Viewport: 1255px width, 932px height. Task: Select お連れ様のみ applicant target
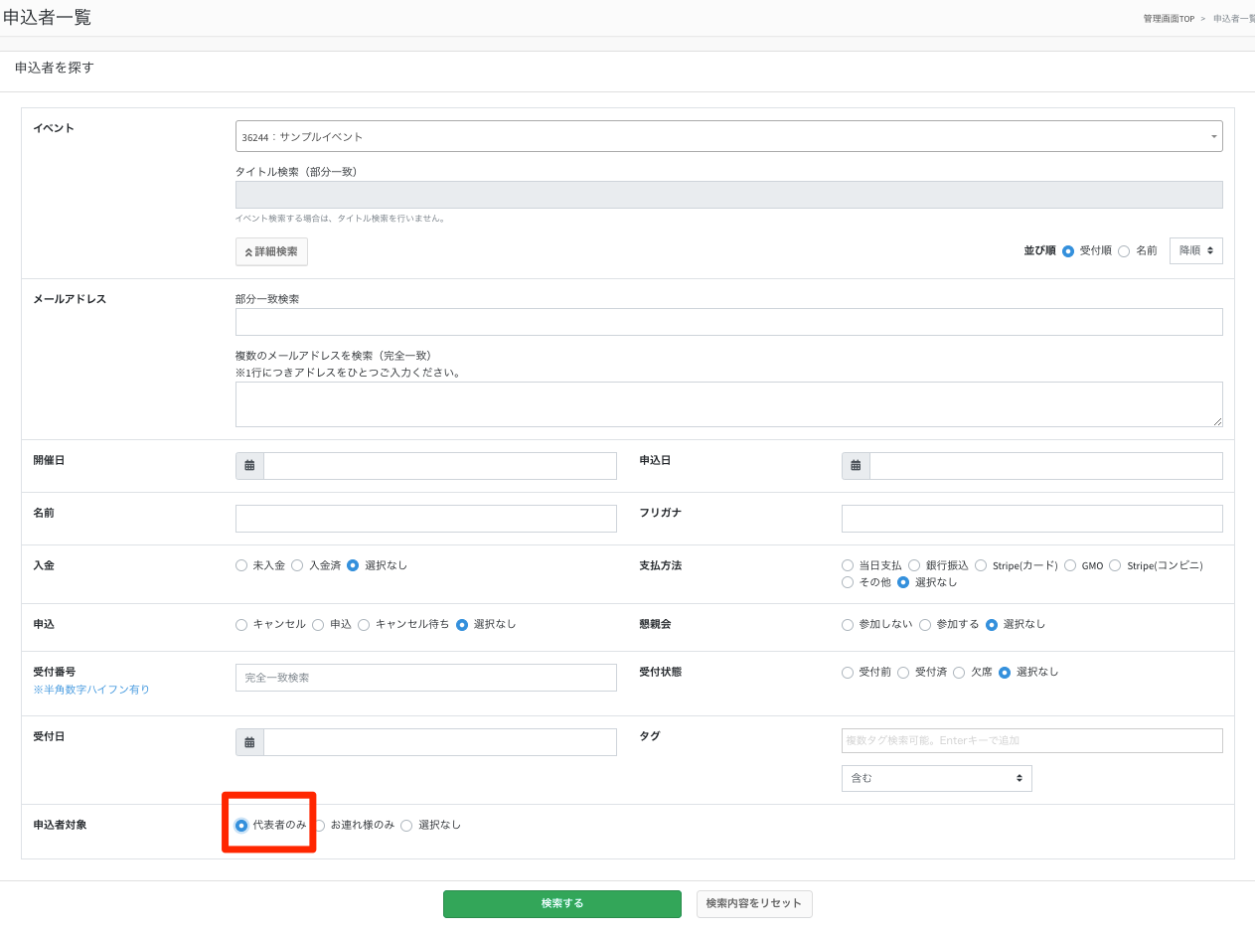(x=319, y=826)
